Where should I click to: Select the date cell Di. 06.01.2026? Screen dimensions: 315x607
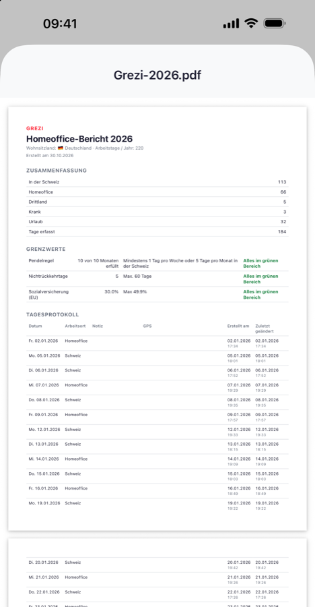click(x=43, y=370)
